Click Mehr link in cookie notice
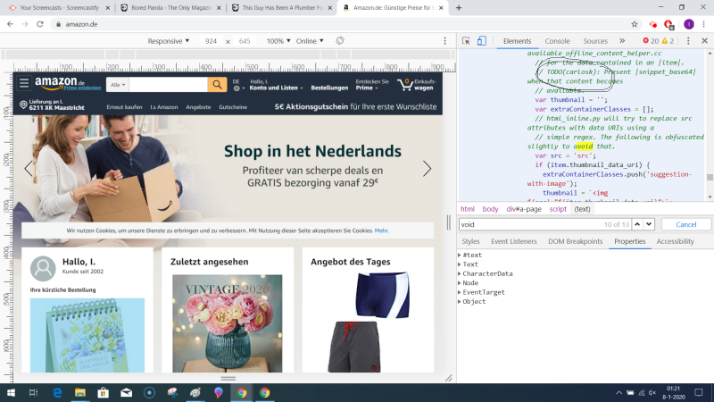This screenshot has height=402, width=714. pyautogui.click(x=382, y=230)
